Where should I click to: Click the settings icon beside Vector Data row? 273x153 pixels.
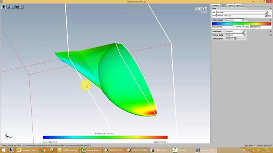click(x=270, y=35)
